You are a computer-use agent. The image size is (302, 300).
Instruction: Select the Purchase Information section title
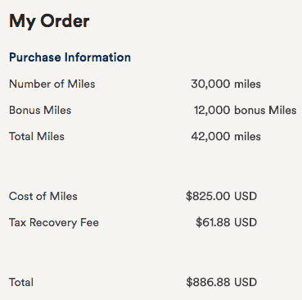click(x=70, y=57)
